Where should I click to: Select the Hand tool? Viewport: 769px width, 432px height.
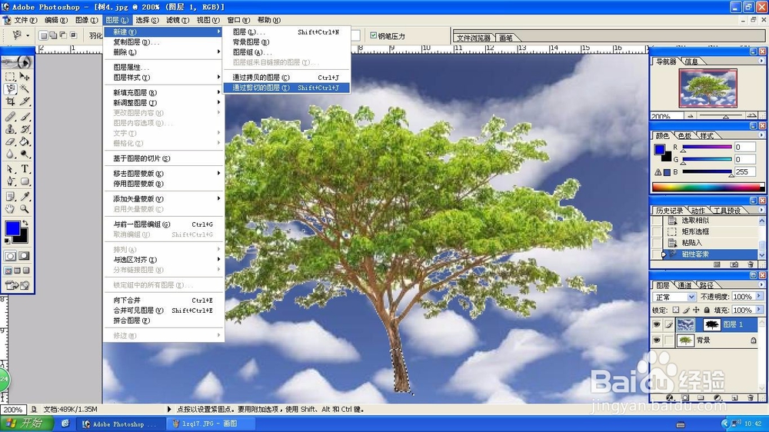click(x=10, y=209)
